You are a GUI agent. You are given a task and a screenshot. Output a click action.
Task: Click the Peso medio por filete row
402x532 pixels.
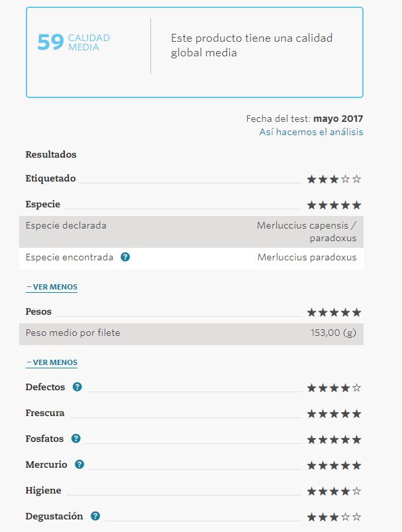click(191, 333)
